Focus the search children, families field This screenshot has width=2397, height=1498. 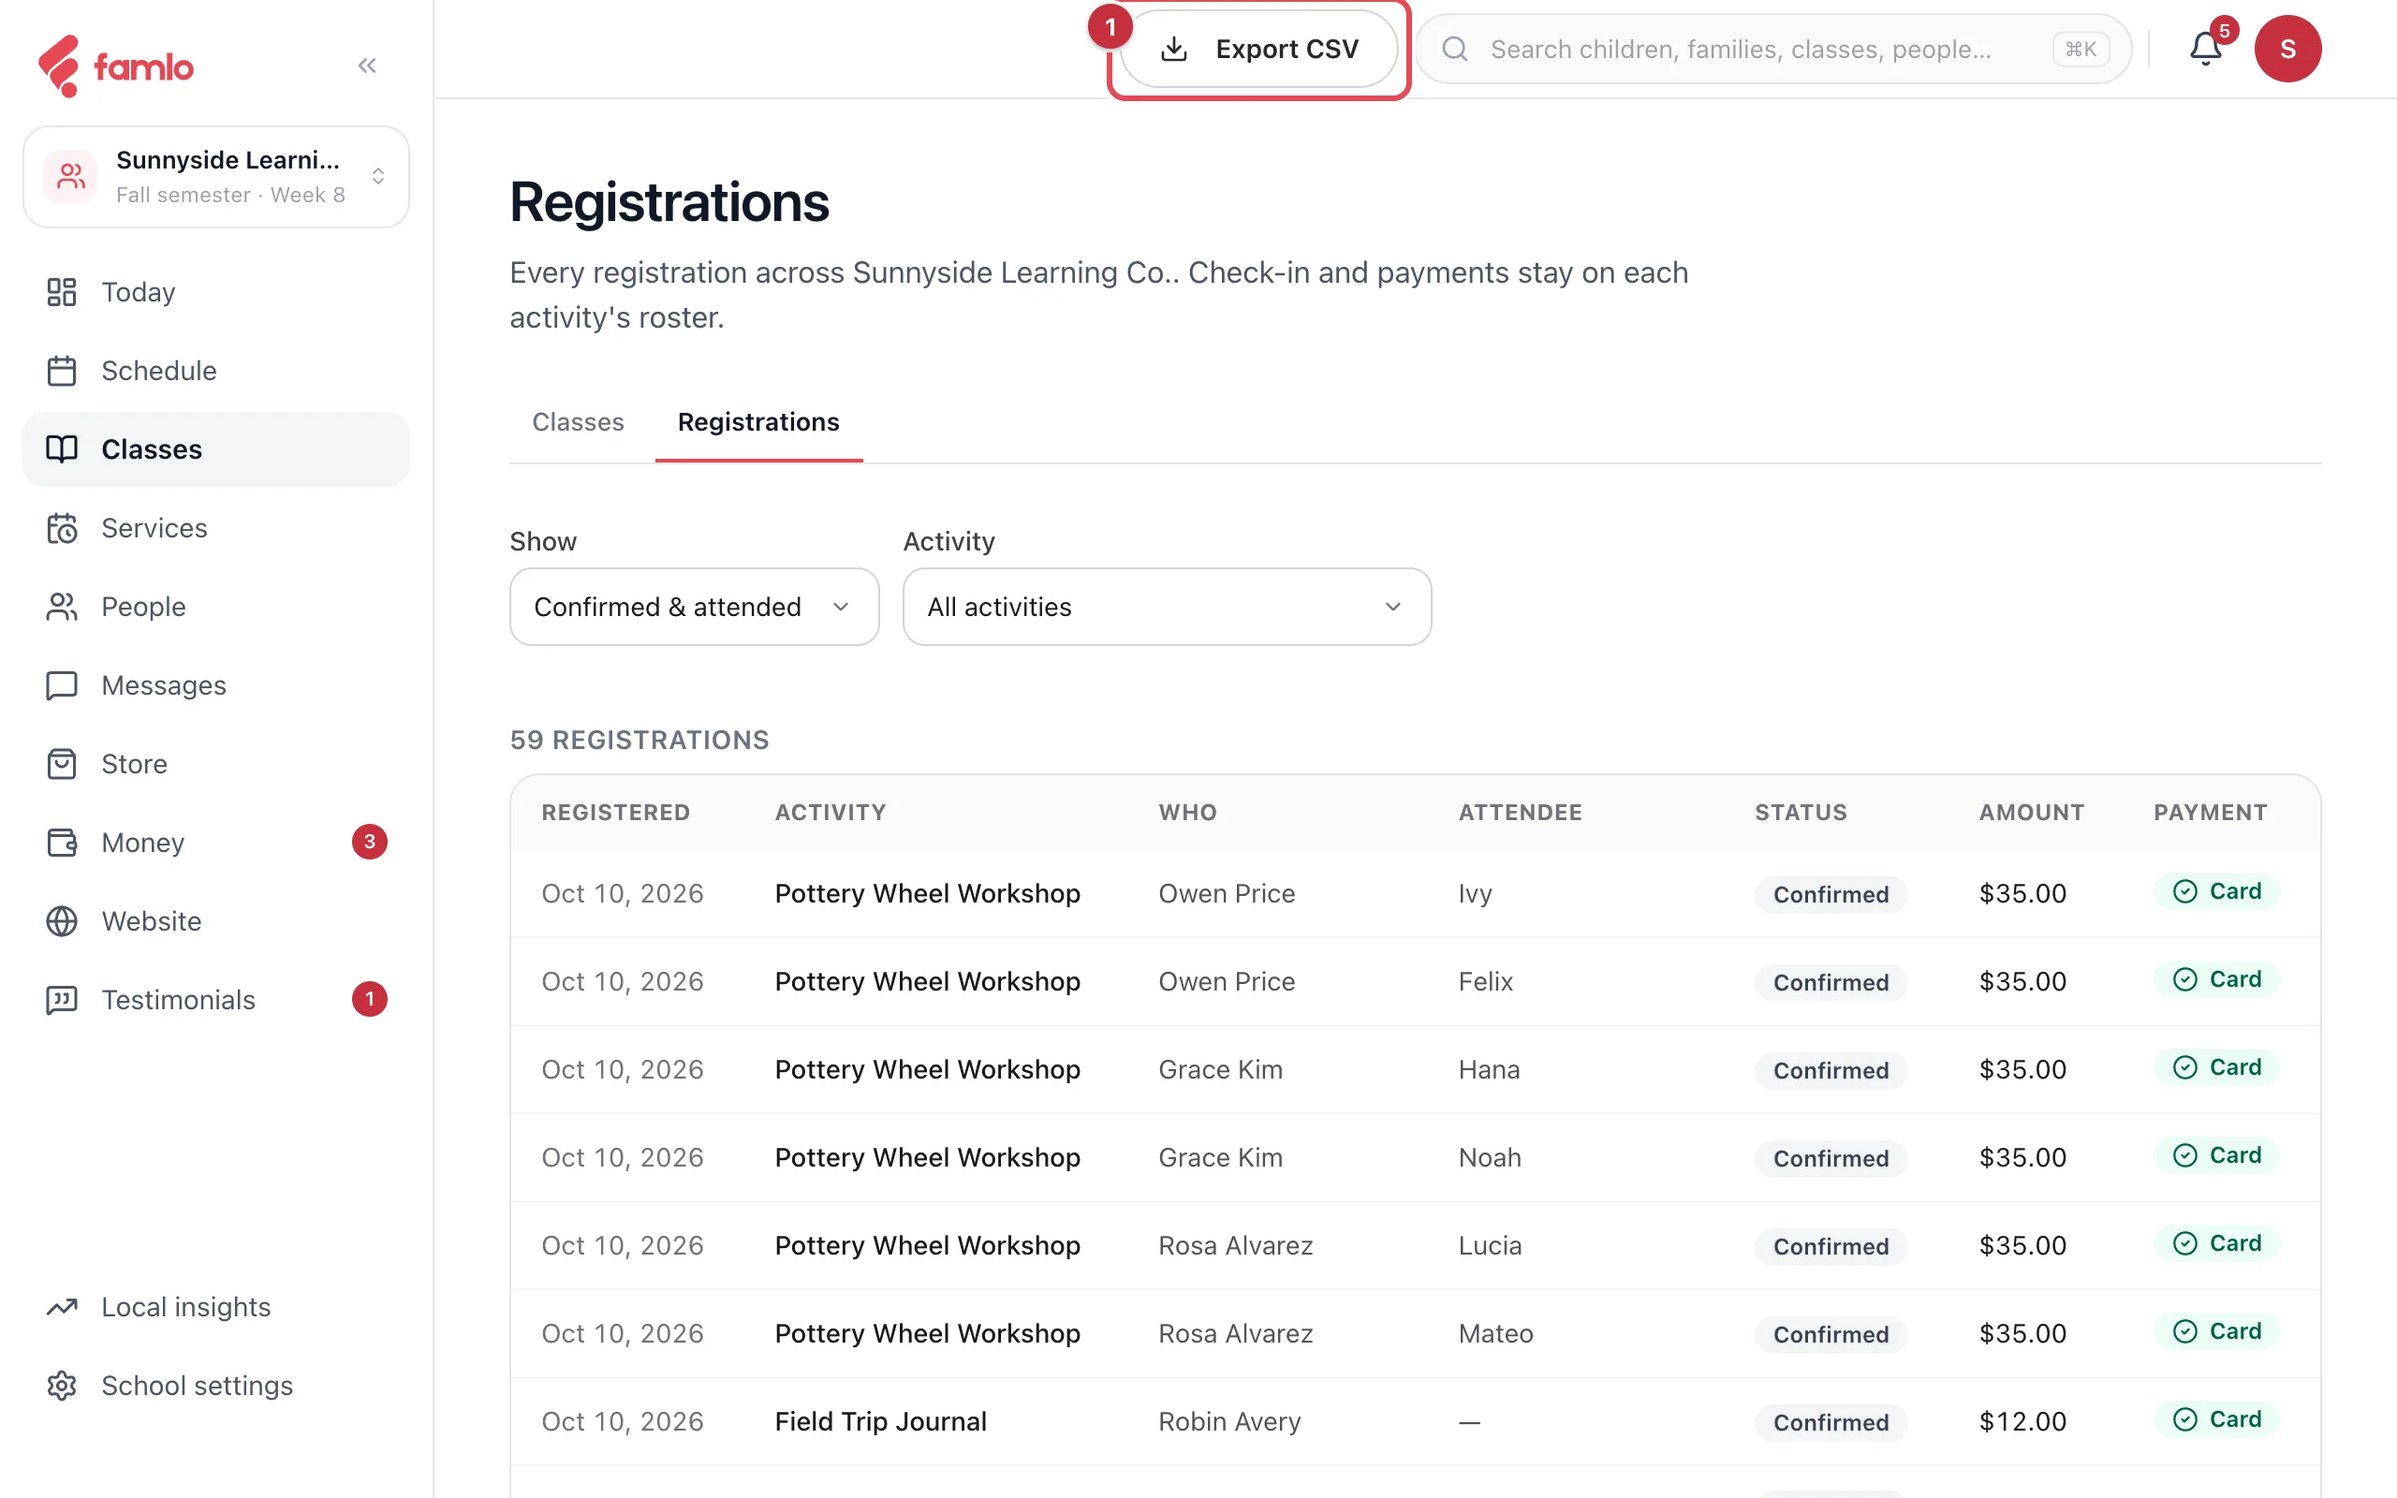(x=1773, y=49)
